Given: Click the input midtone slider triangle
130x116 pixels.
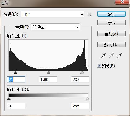Looking at the screenshot, I should tap(49, 73).
